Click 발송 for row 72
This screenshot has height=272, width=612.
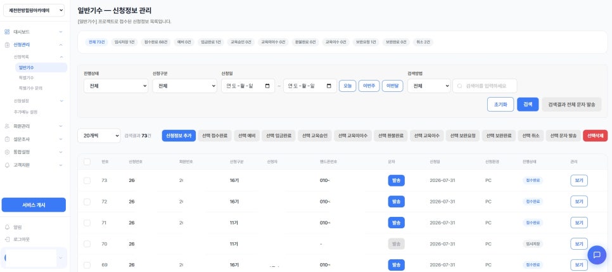pos(396,202)
